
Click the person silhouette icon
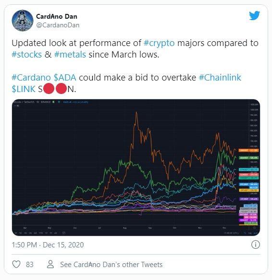[x=50, y=264]
